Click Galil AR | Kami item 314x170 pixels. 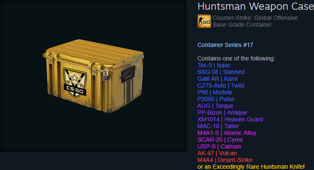click(217, 79)
